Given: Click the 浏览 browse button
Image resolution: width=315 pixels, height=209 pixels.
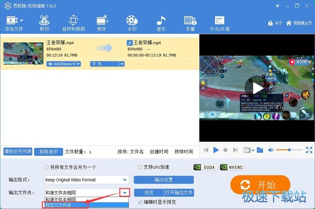Looking at the screenshot, I should click(149, 193).
